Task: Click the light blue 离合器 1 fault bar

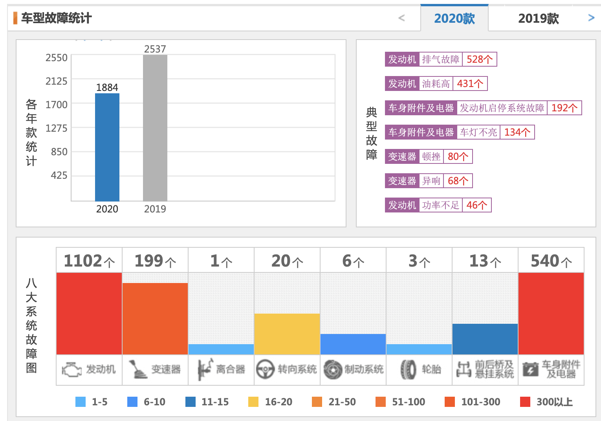Action: 221,349
